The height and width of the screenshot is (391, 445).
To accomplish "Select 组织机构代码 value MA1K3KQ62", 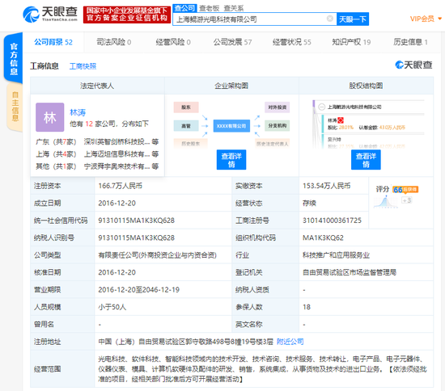I will pos(323,238).
